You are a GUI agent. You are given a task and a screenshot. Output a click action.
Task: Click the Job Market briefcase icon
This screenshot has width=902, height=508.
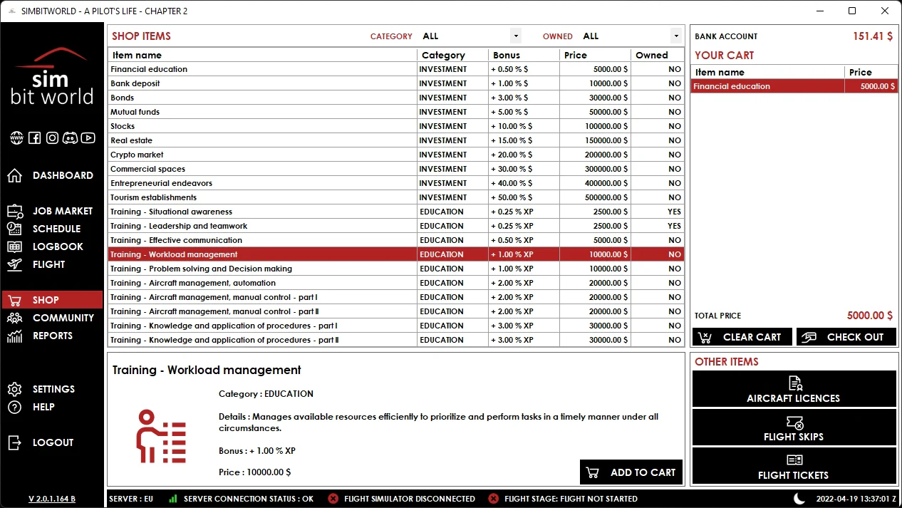pos(15,211)
